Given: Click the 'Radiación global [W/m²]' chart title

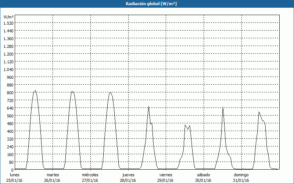Looking at the screenshot, I should [x=147, y=4].
